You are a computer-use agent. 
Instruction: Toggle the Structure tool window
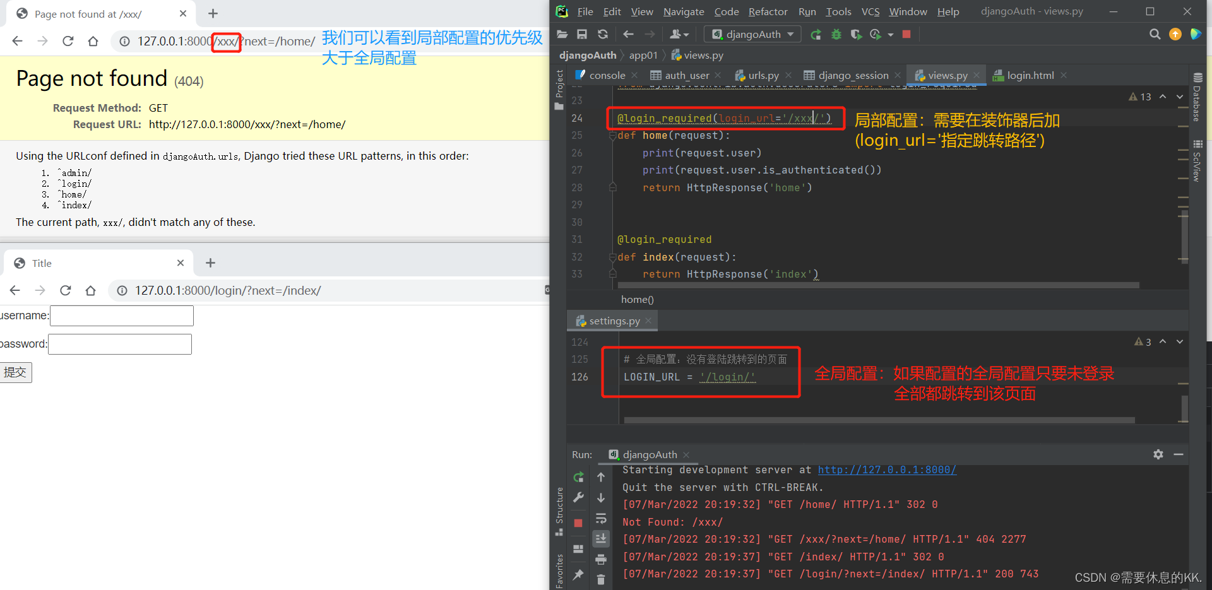559,511
